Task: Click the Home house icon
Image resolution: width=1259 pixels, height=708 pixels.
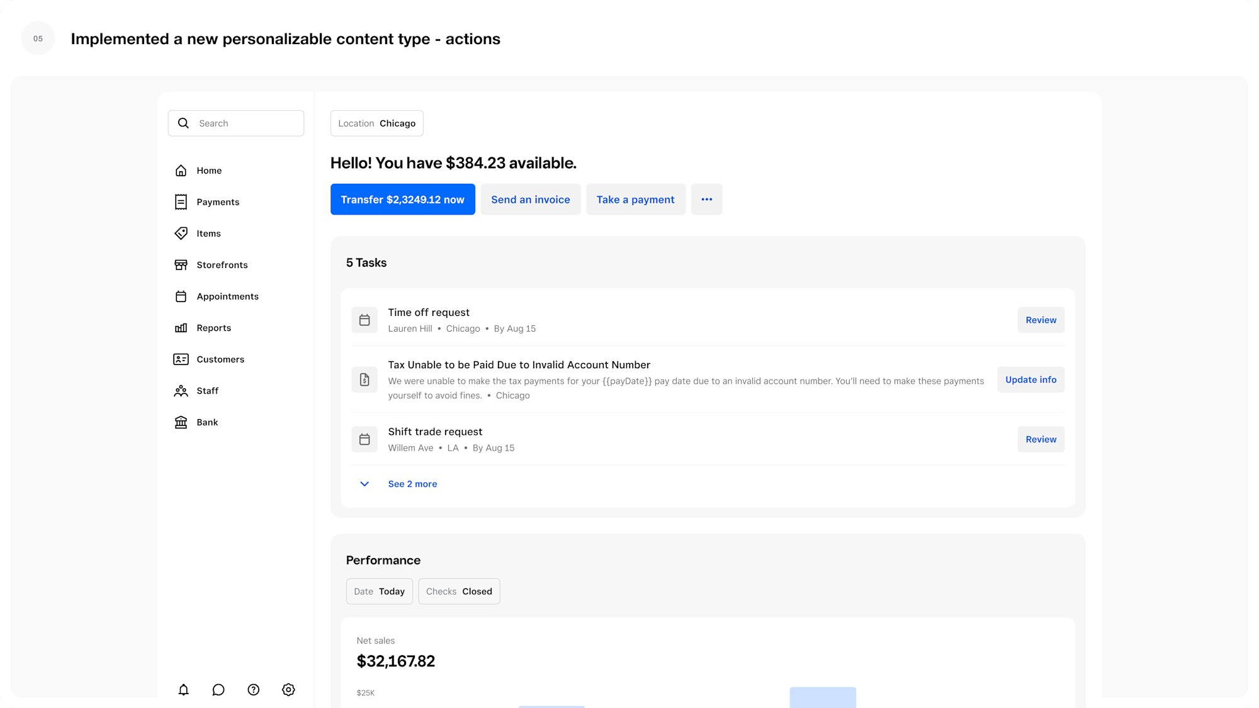Action: (181, 171)
